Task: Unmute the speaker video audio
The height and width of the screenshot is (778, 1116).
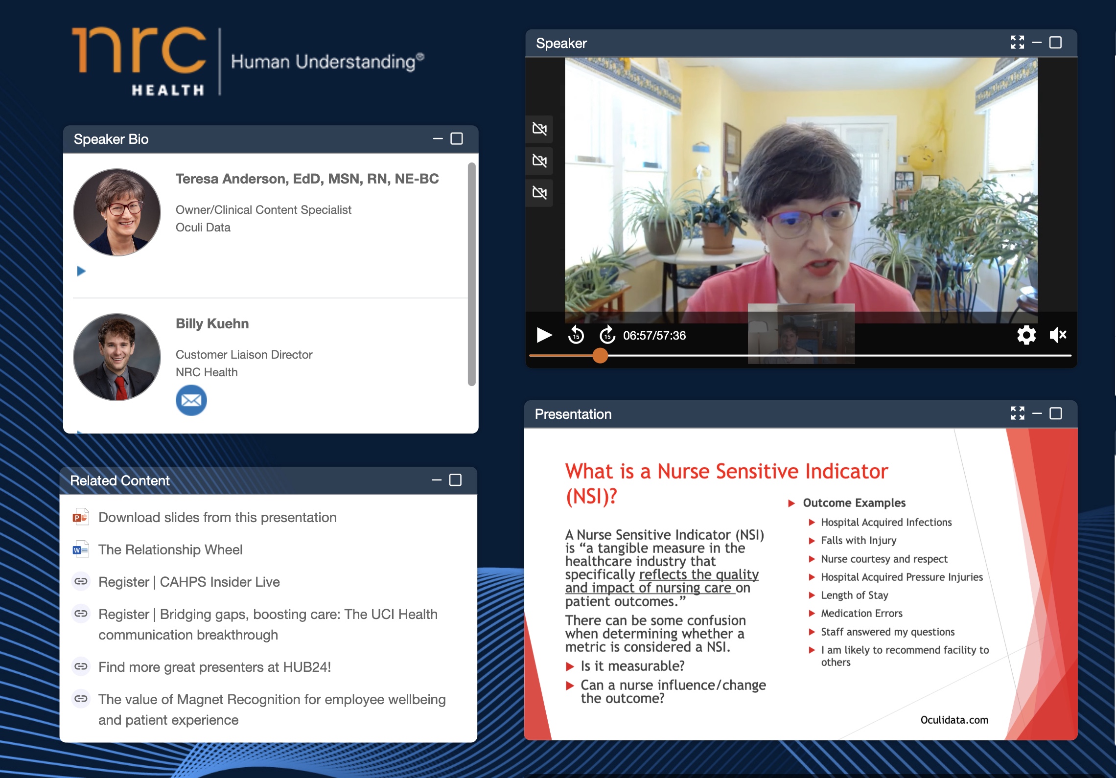Action: [1058, 335]
